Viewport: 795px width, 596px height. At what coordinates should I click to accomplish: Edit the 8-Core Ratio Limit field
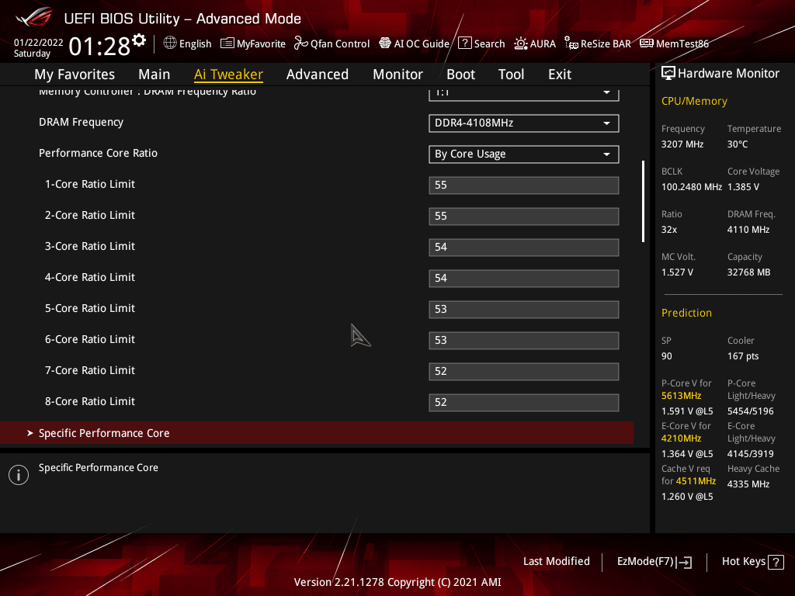coord(524,403)
